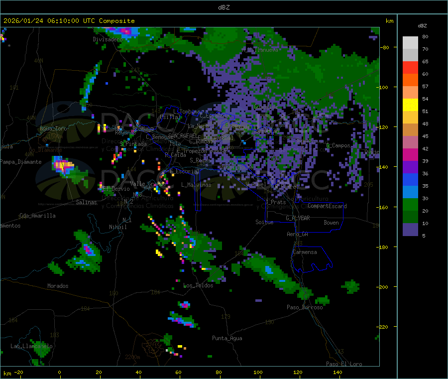Image resolution: width=448 pixels, height=379 pixels.
Task: Click the blue-core echo north of Paso_Barroso
Action: (269, 269)
